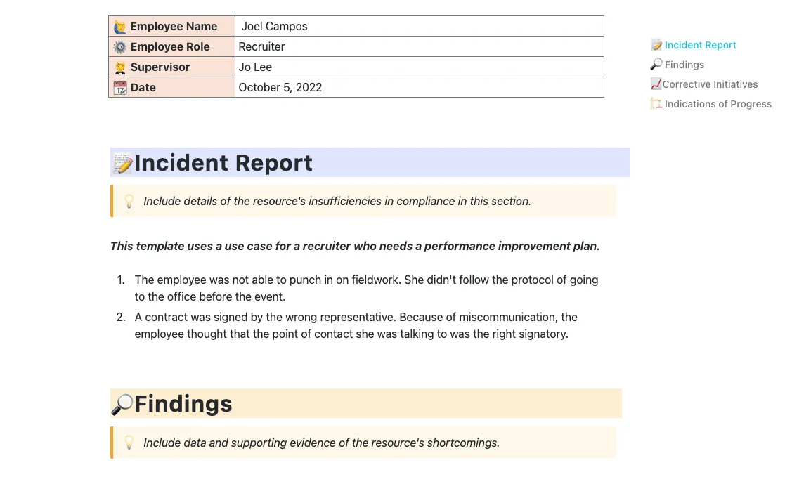Click the Incident Report section heading text
This screenshot has width=792, height=477.
click(223, 163)
